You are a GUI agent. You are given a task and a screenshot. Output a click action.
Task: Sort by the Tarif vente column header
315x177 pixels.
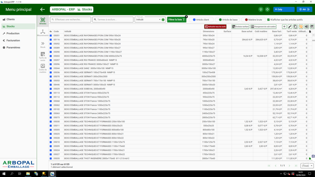[292, 32]
